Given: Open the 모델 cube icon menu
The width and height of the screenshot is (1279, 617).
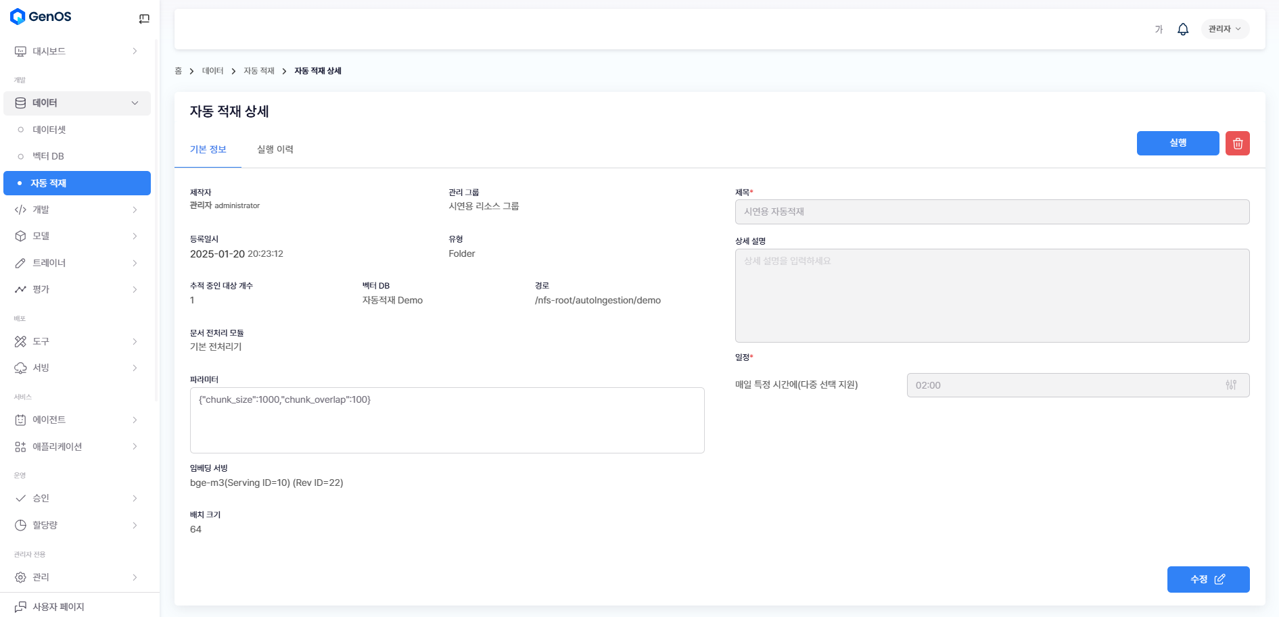Looking at the screenshot, I should [x=20, y=237].
